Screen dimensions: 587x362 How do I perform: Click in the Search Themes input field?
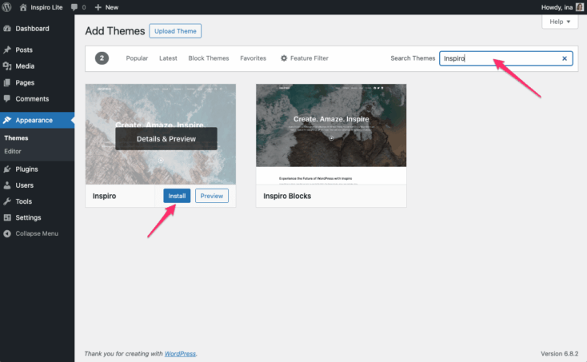505,58
